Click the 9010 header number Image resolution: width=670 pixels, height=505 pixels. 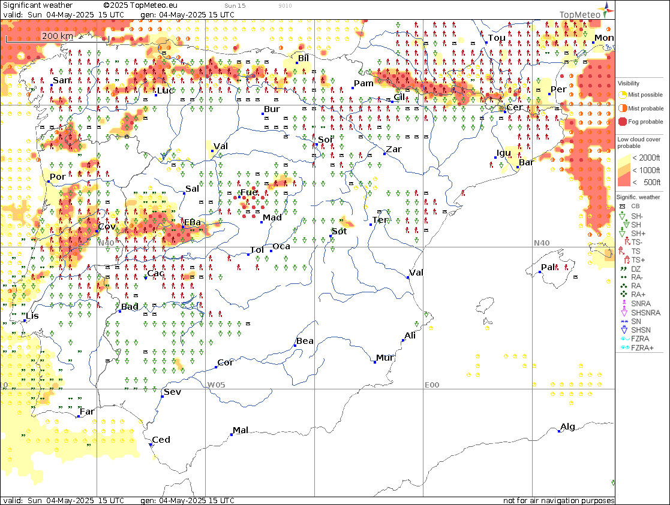(x=285, y=5)
